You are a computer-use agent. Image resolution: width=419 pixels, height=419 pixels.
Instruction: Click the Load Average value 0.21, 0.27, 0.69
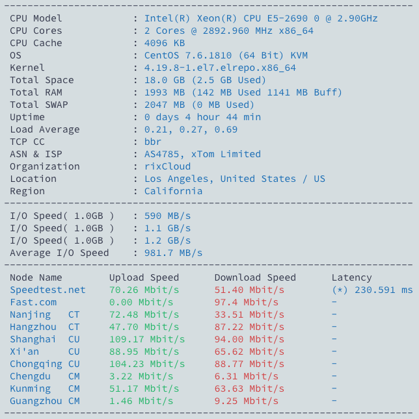(191, 129)
